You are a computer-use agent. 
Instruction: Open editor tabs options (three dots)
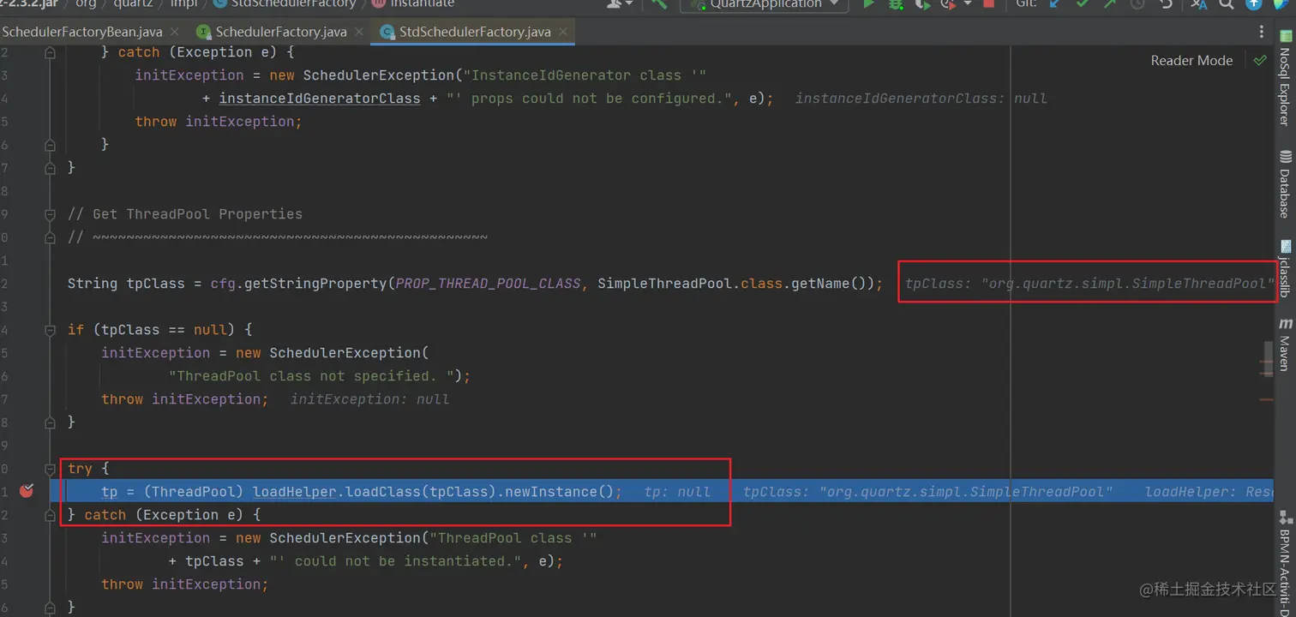[x=1262, y=32]
